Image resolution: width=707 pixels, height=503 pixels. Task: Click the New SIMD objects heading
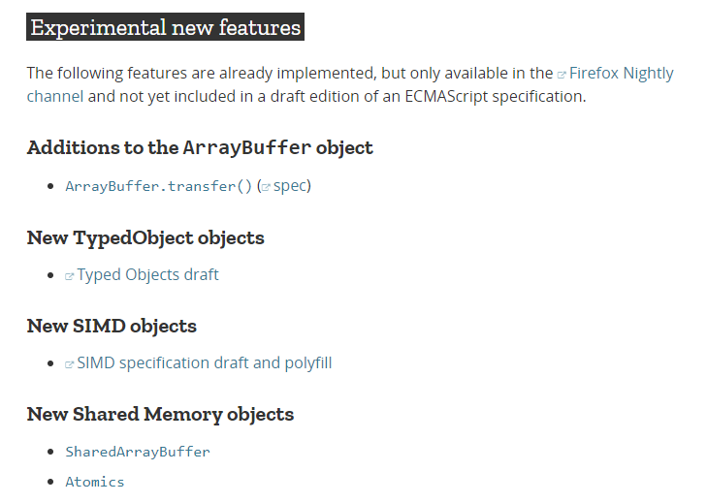click(112, 326)
